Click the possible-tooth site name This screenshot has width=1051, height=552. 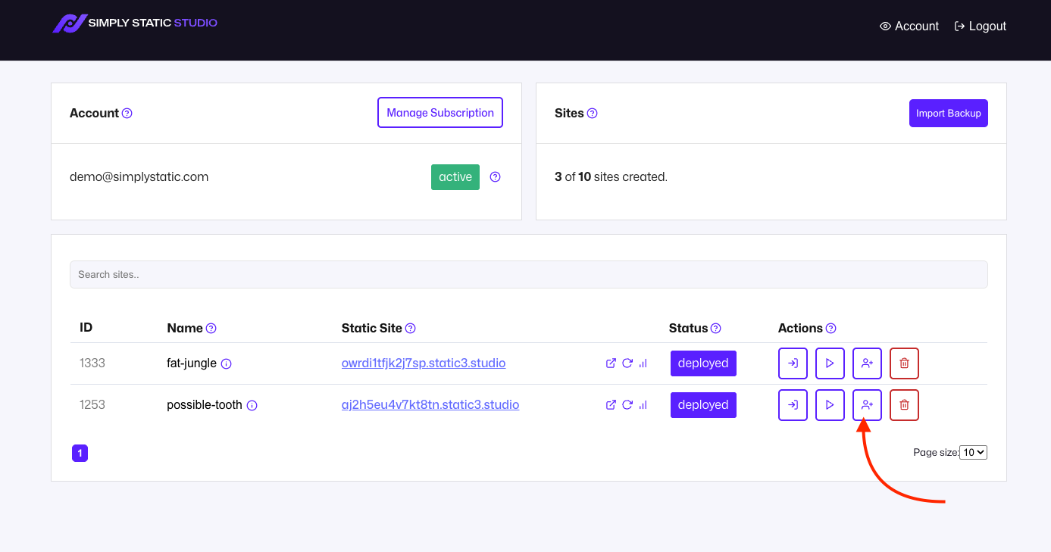[x=205, y=404]
